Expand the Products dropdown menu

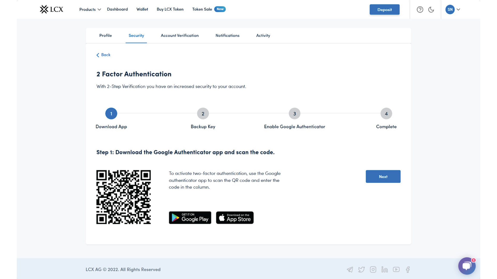[x=90, y=10]
